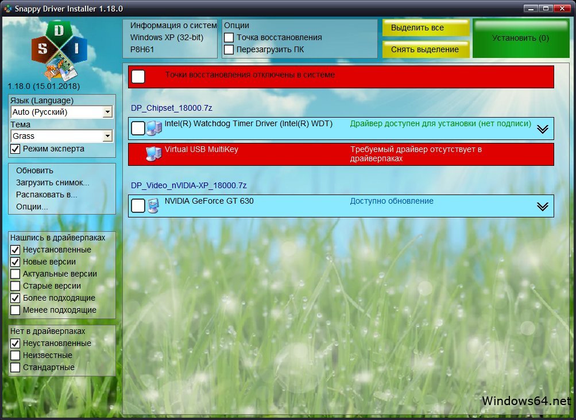Click the title bar app icon
The width and height of the screenshot is (576, 420).
click(7, 9)
